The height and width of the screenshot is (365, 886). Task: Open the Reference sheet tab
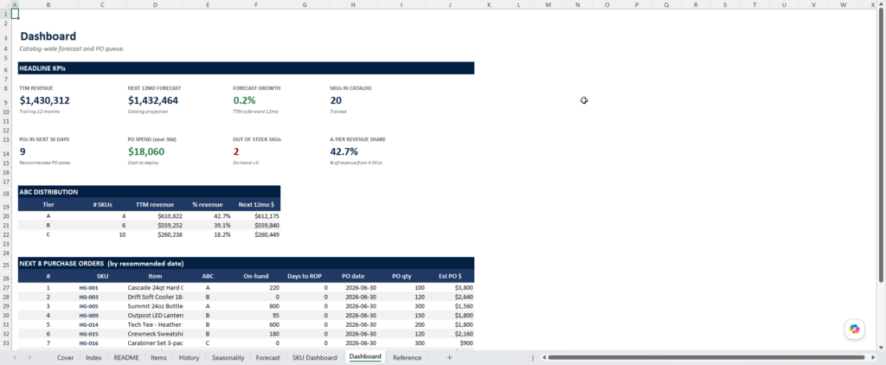pyautogui.click(x=407, y=358)
